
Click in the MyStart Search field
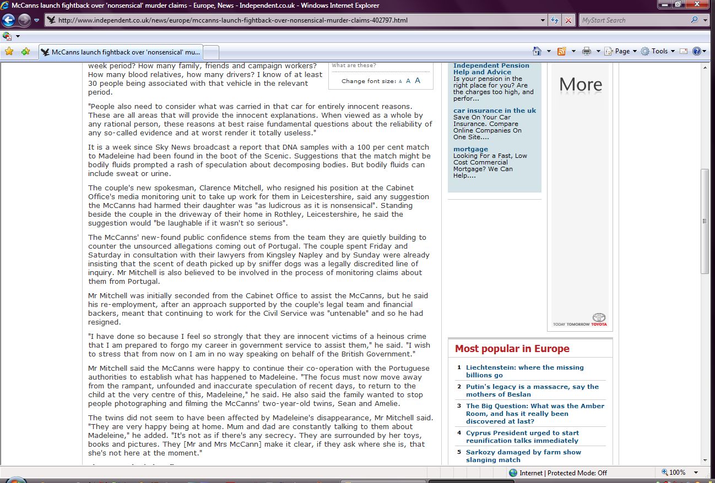point(633,20)
